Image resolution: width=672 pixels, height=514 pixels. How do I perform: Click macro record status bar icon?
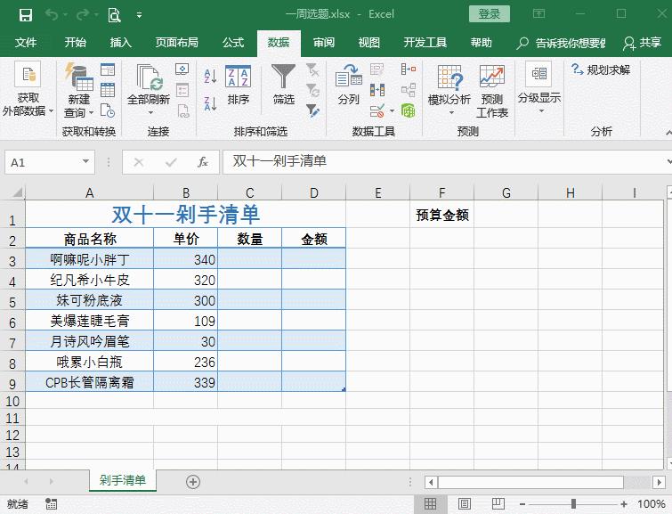click(x=52, y=504)
